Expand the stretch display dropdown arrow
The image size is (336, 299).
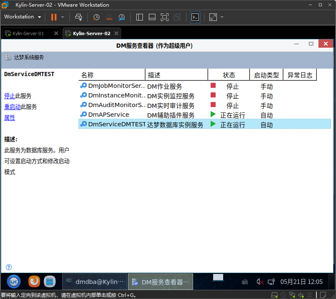(222, 17)
